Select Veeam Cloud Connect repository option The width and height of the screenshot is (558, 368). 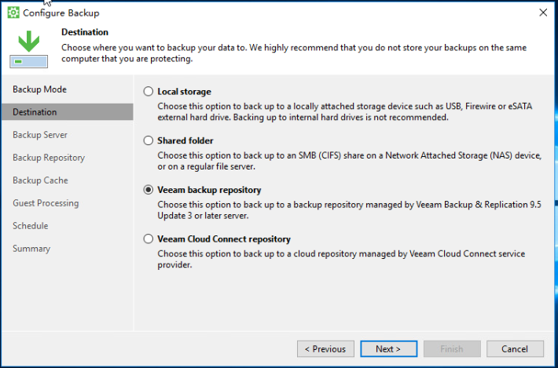[x=148, y=239]
